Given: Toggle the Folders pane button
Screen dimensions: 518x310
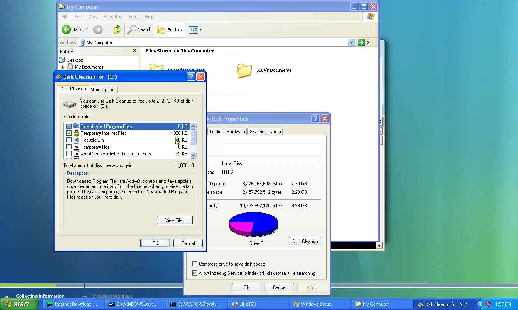Looking at the screenshot, I should [170, 29].
